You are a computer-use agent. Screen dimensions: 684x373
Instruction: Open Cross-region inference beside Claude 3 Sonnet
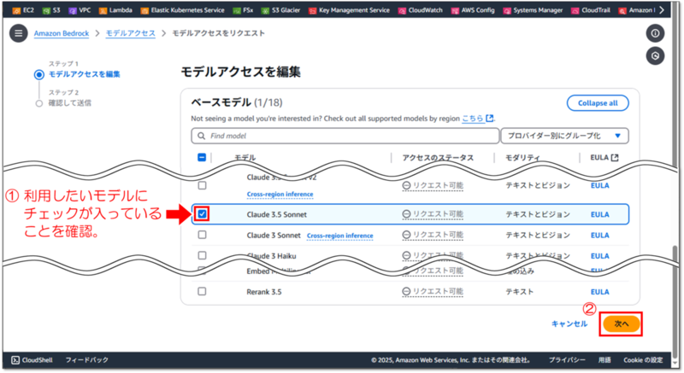tap(339, 236)
